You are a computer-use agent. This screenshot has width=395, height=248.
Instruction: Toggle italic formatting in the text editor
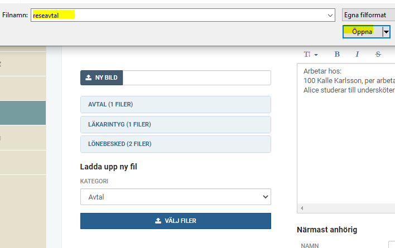357,54
